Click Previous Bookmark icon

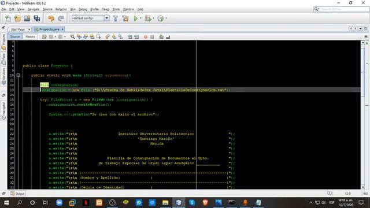click(108, 37)
